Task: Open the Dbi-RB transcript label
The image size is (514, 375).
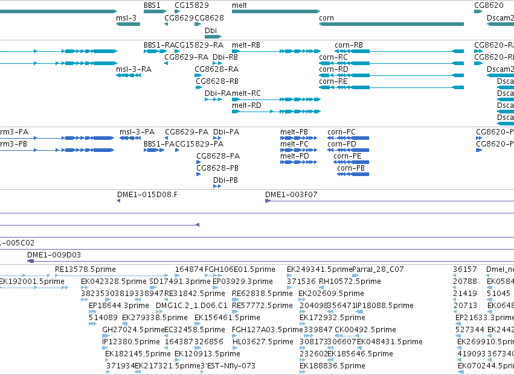Action: tap(225, 57)
